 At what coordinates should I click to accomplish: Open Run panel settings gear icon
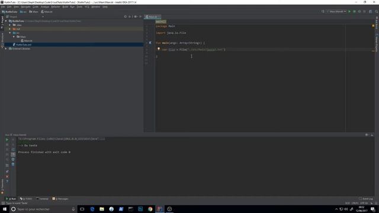pos(367,135)
